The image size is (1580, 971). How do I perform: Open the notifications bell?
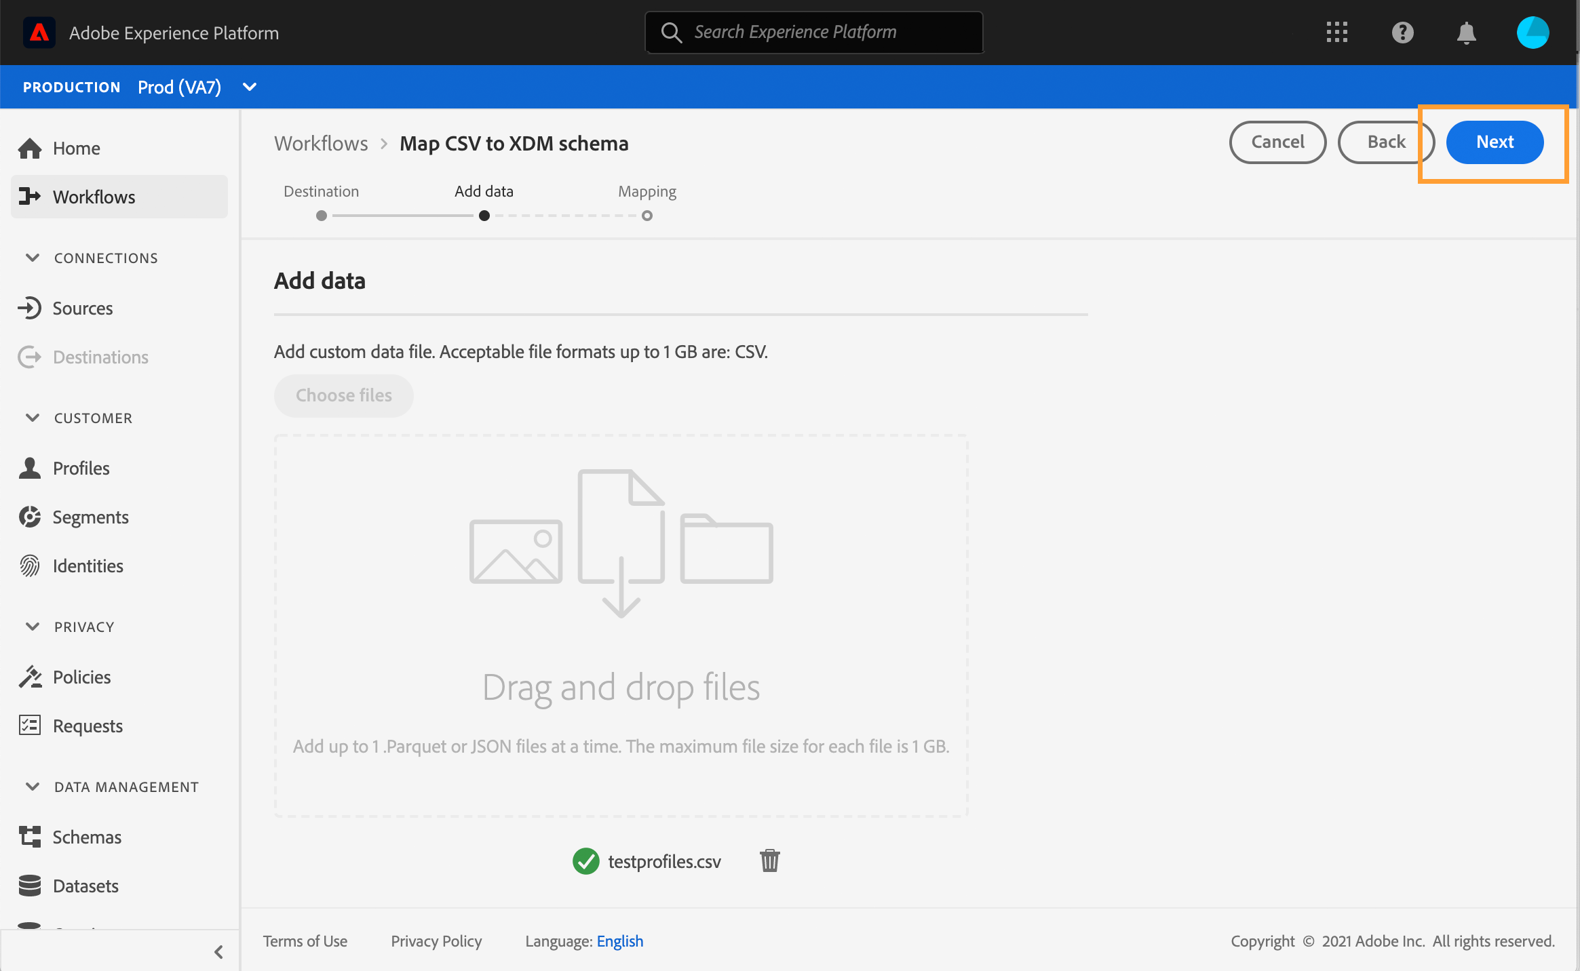1466,33
